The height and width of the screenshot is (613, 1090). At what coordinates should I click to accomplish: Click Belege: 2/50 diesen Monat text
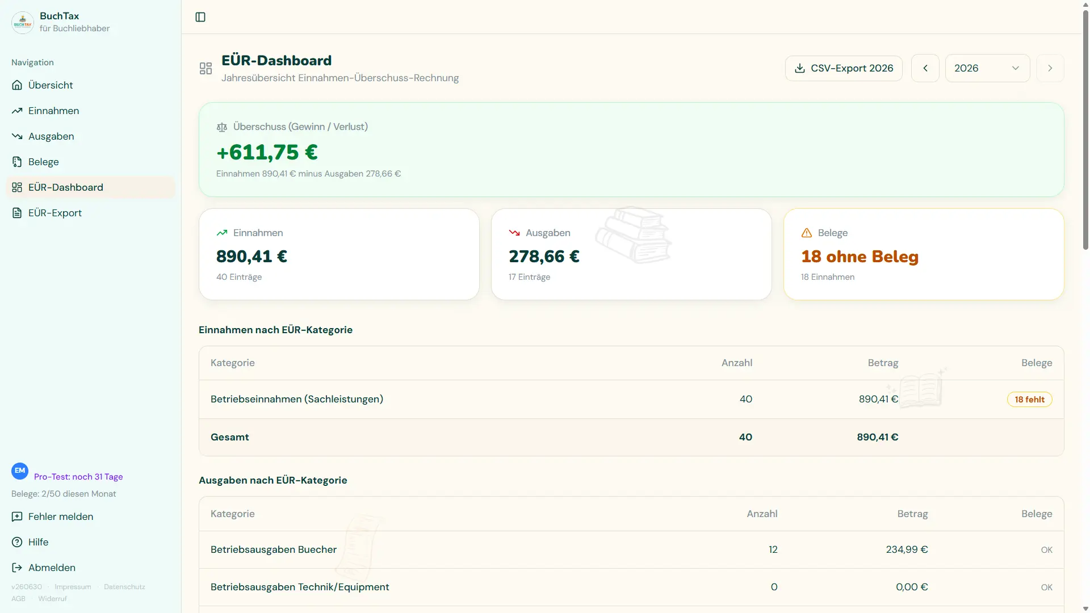click(x=64, y=494)
